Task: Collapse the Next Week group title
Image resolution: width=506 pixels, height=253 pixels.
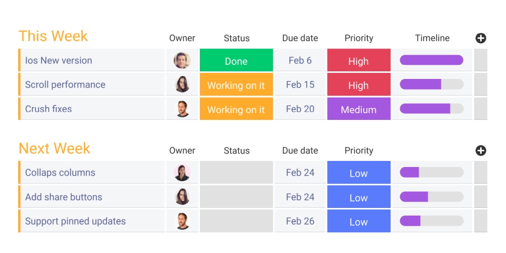Action: pos(55,149)
